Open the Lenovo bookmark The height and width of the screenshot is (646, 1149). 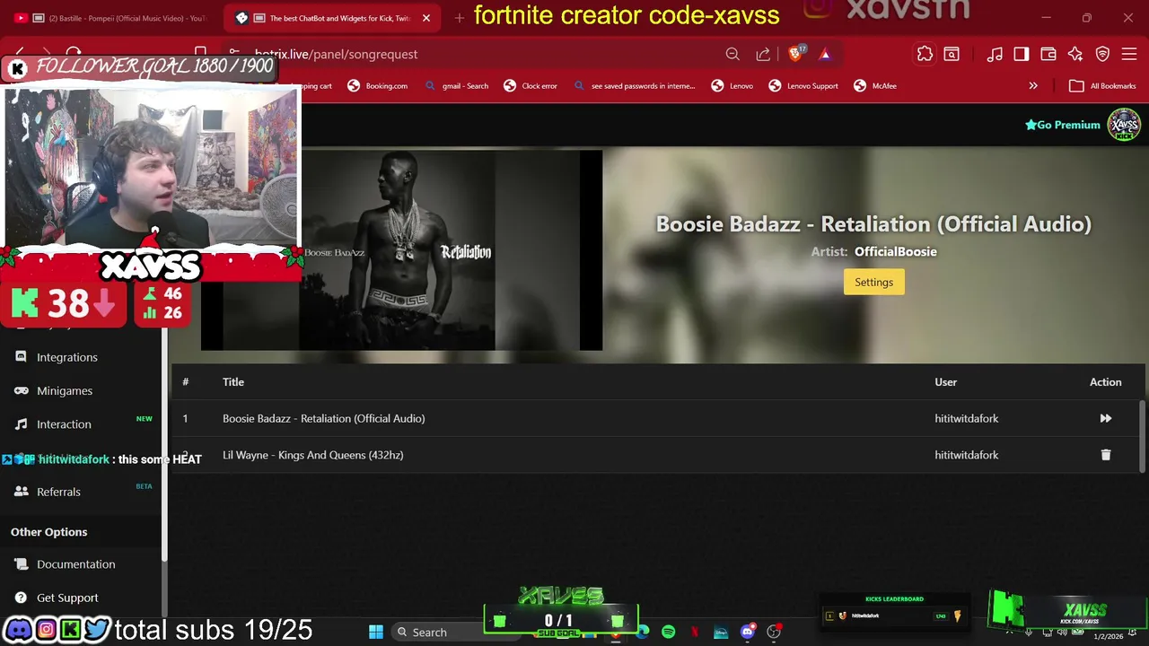732,86
